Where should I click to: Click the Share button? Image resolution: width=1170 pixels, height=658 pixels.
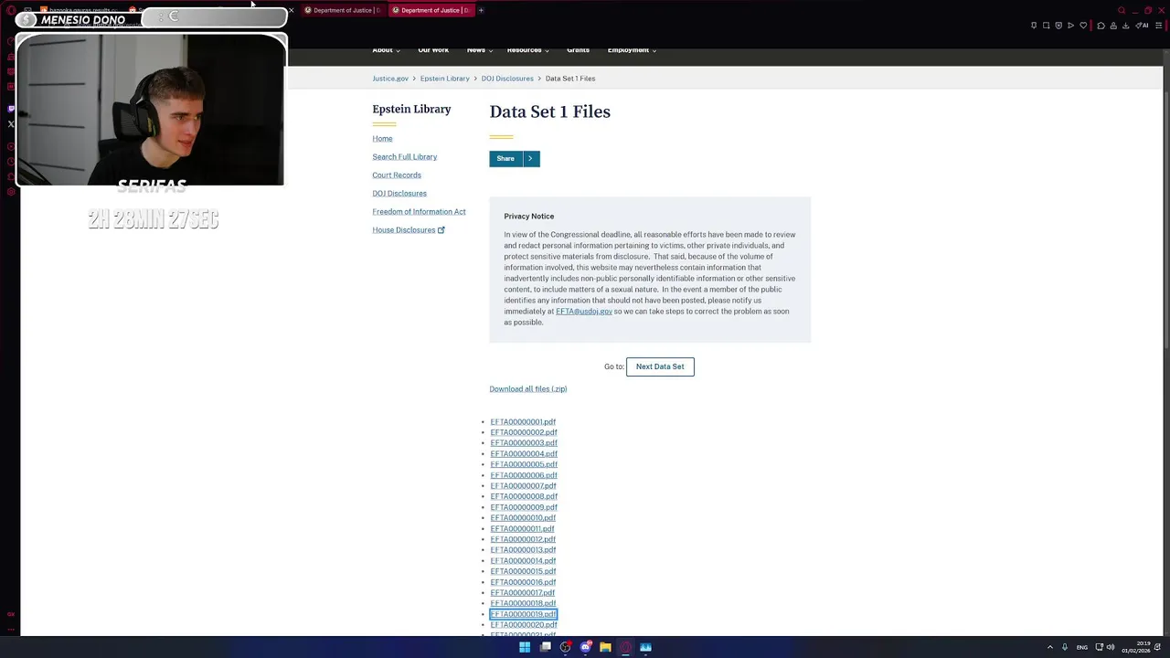point(505,159)
